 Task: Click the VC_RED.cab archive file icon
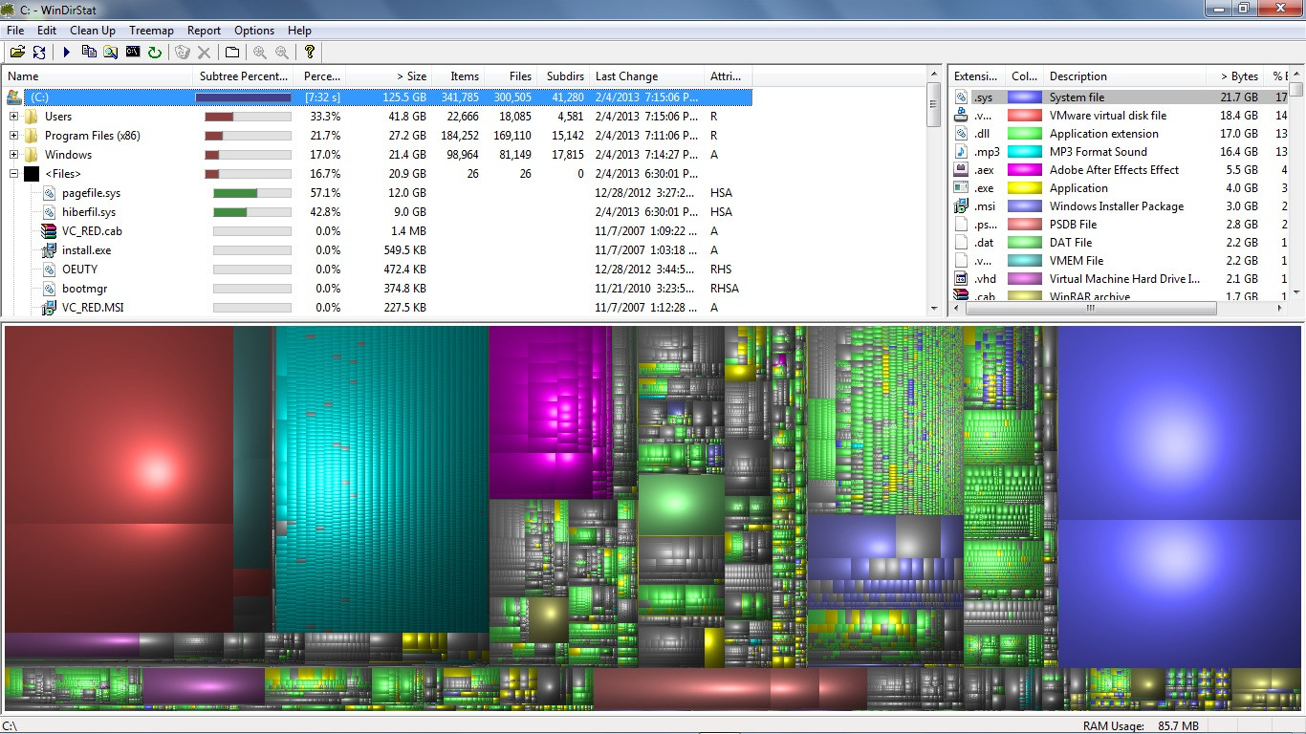click(x=49, y=231)
